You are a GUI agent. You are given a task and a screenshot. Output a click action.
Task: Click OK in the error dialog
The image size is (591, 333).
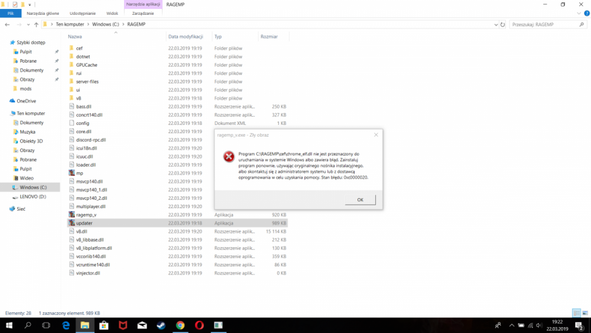(x=360, y=199)
